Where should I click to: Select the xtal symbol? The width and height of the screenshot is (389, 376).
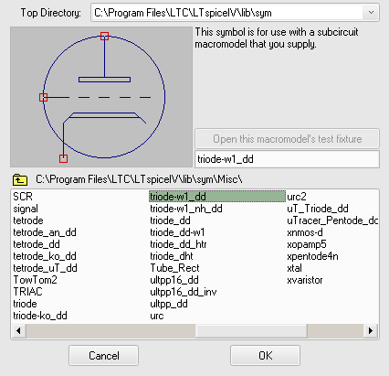pyautogui.click(x=294, y=268)
